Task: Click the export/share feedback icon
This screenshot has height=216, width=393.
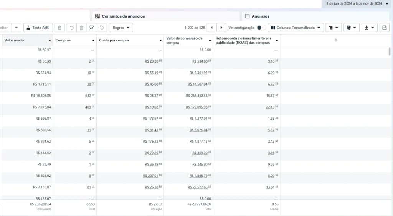Action: point(91,28)
